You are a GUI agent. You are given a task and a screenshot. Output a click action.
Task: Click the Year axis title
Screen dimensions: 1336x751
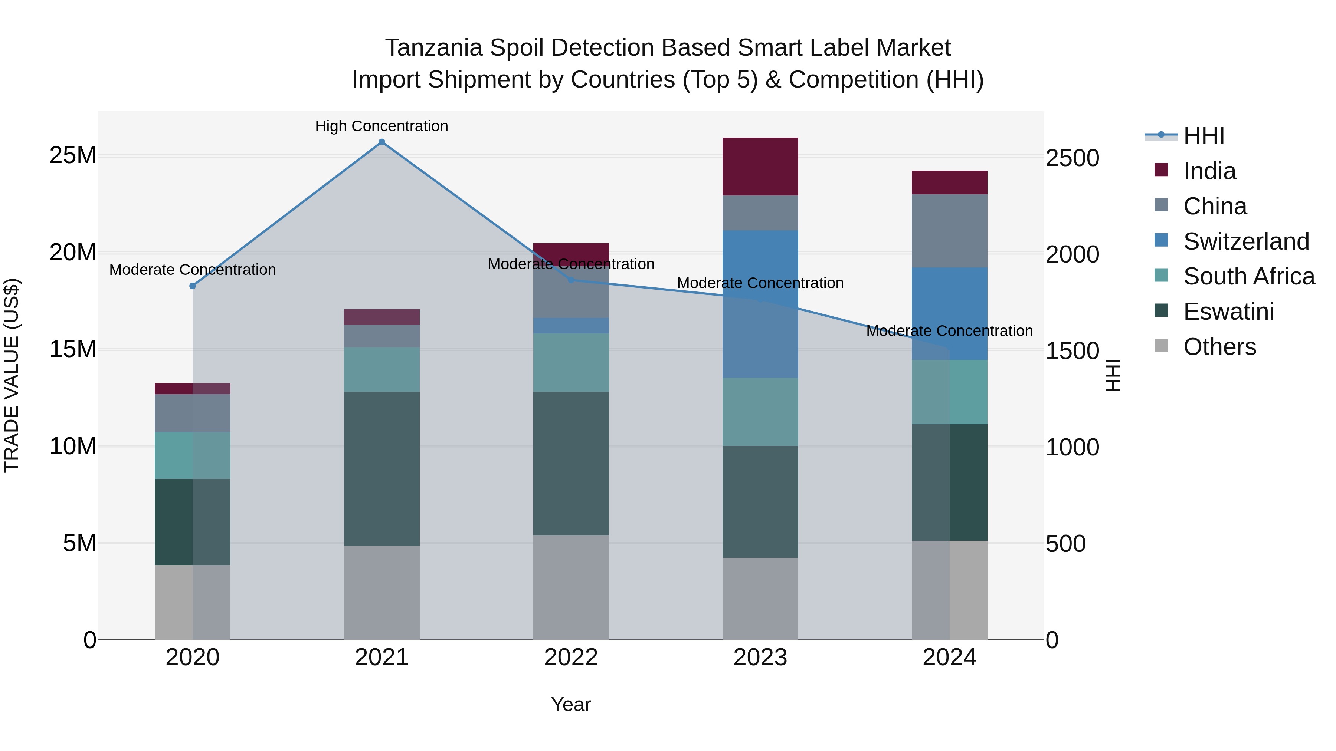571,705
